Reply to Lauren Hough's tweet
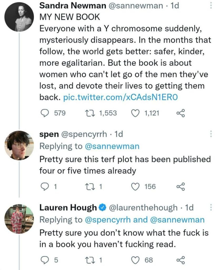218x270 pixels. tap(46, 260)
